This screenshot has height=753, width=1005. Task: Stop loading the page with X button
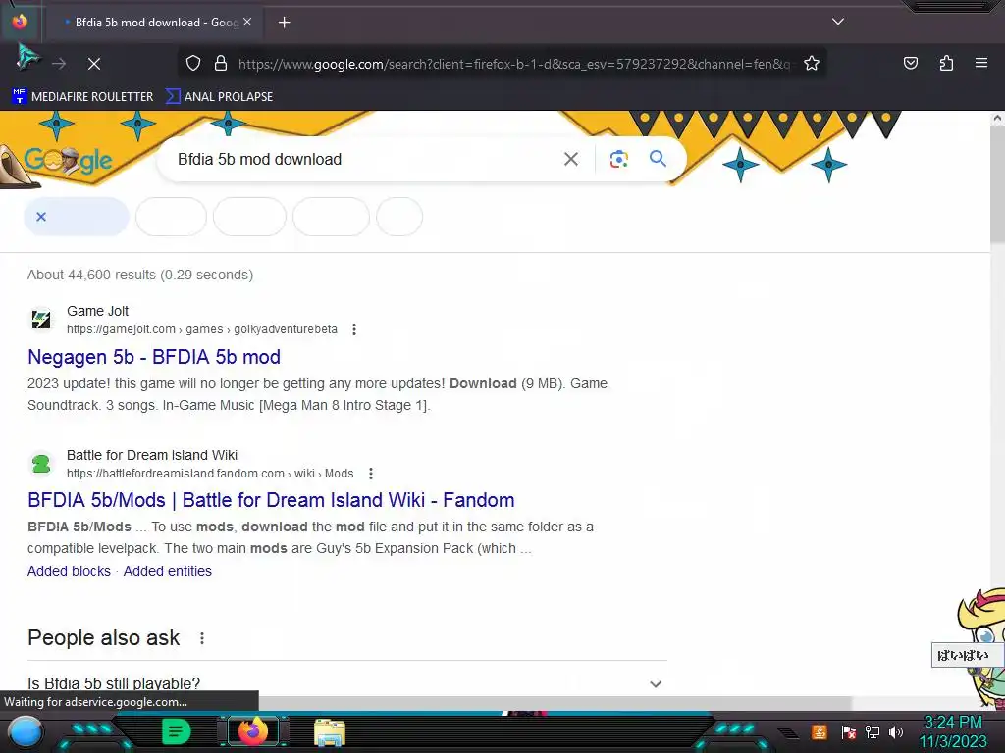[94, 64]
